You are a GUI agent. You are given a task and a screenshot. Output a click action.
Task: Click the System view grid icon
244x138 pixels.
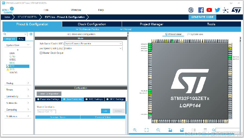tap(189, 34)
